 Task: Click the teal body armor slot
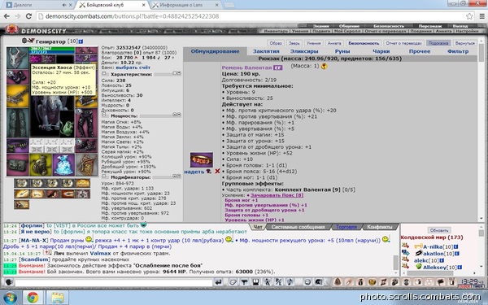(x=18, y=123)
